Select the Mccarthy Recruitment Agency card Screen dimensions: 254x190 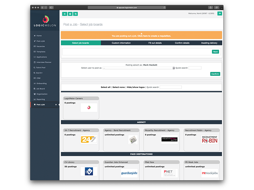tap(162, 140)
